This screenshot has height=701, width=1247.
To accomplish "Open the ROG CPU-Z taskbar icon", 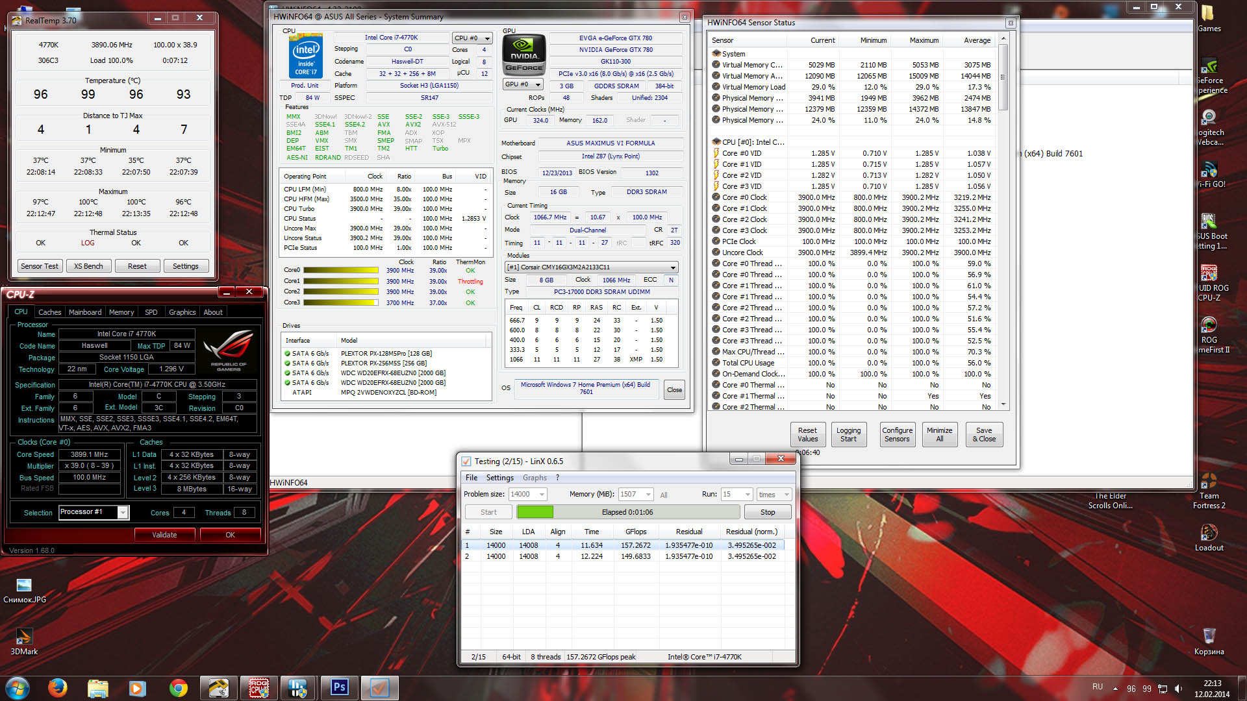I will pos(258,687).
